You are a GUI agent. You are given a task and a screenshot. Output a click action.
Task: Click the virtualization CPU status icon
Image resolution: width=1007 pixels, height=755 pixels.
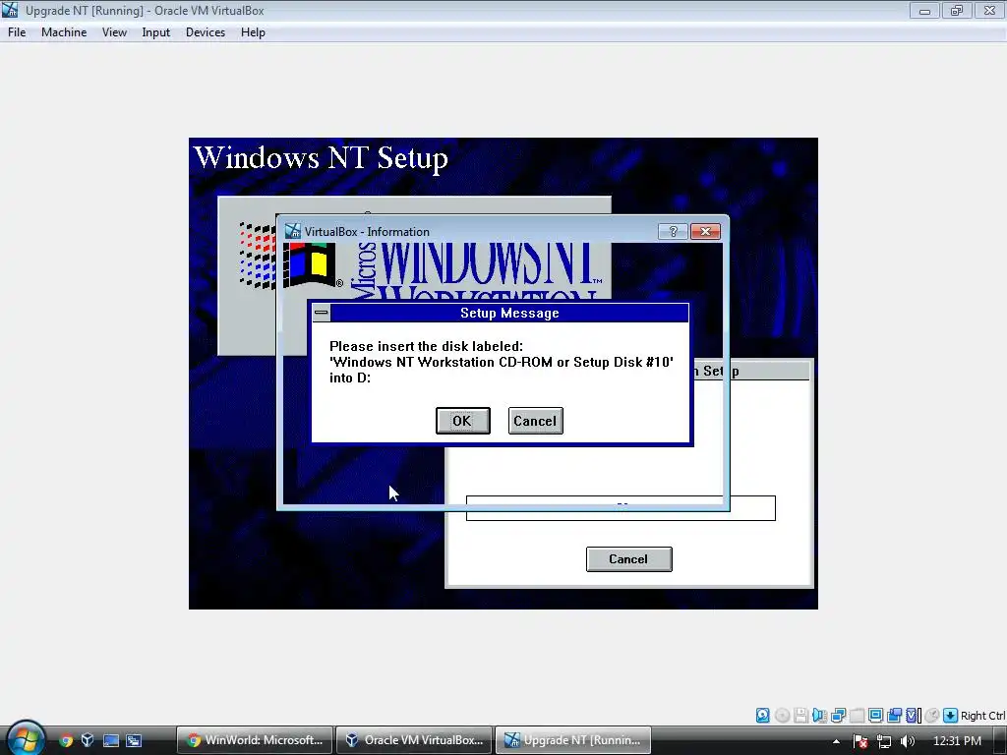(x=914, y=716)
